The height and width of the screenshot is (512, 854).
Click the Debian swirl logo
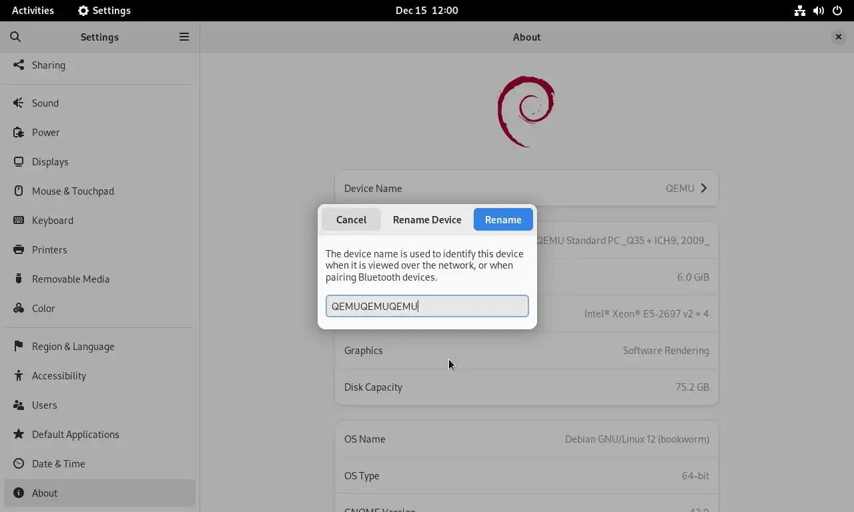(526, 111)
